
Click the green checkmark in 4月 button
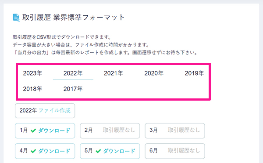click(33, 151)
